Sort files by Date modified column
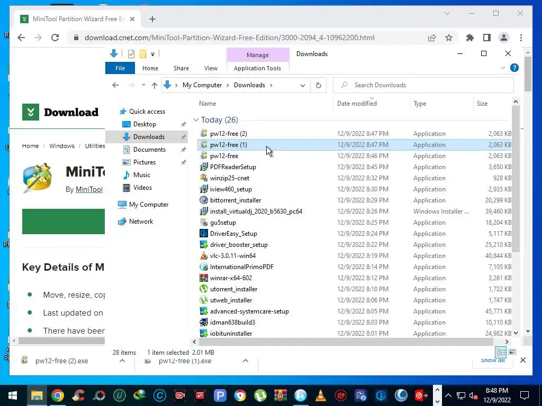This screenshot has height=406, width=542. (x=357, y=104)
